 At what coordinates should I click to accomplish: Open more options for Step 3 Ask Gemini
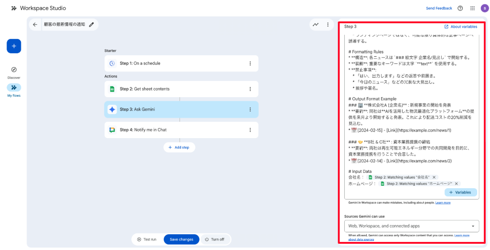(x=250, y=110)
